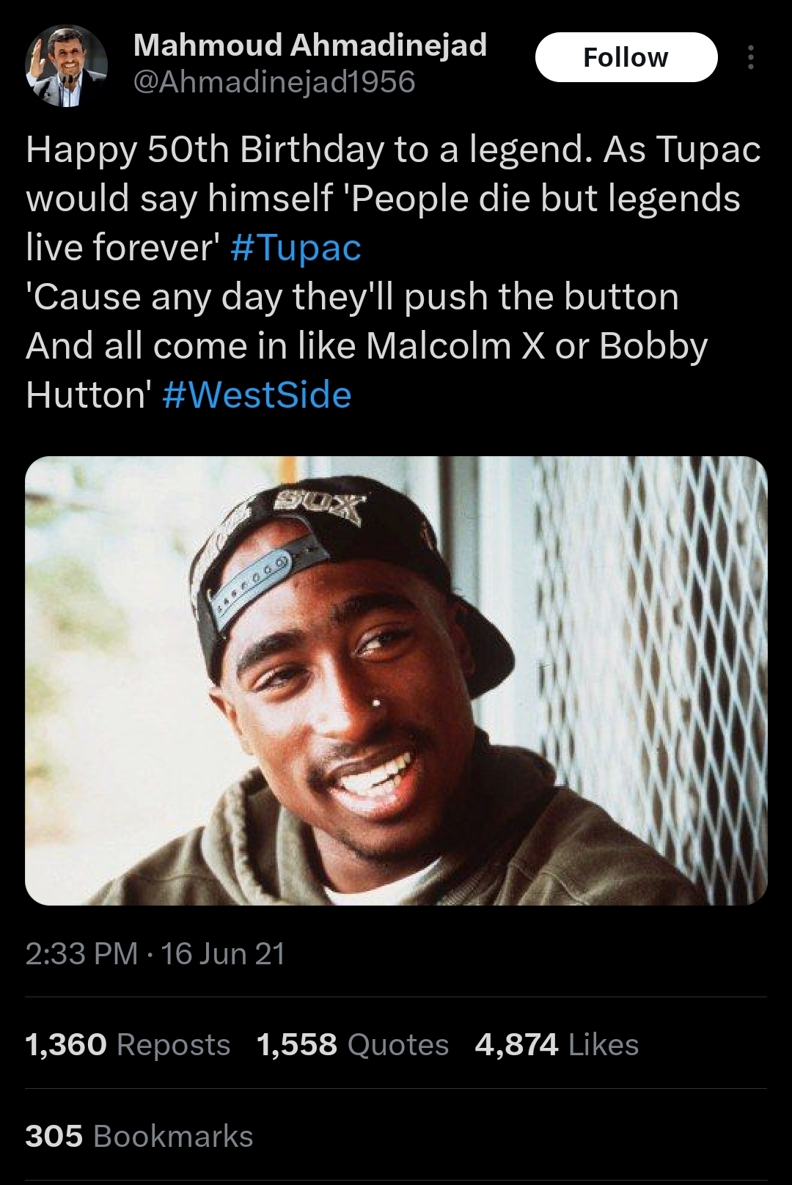Click the 'Cause any day they'll push' line

point(352,297)
